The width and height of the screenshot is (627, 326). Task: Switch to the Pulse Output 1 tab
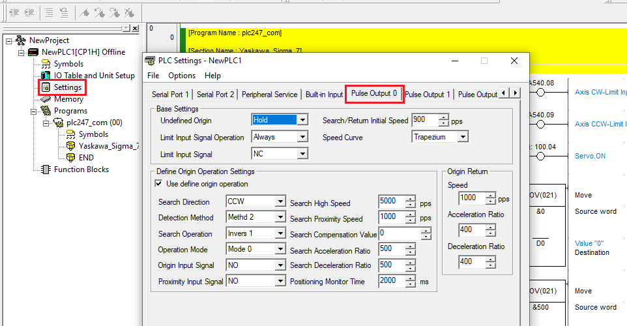click(428, 95)
